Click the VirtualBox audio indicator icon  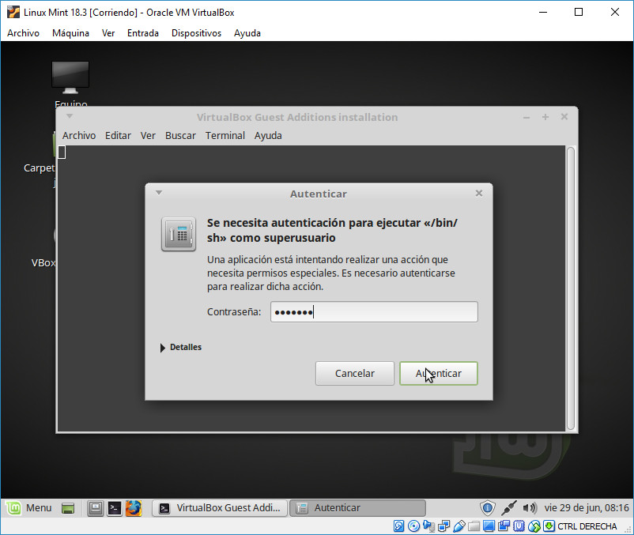click(428, 526)
